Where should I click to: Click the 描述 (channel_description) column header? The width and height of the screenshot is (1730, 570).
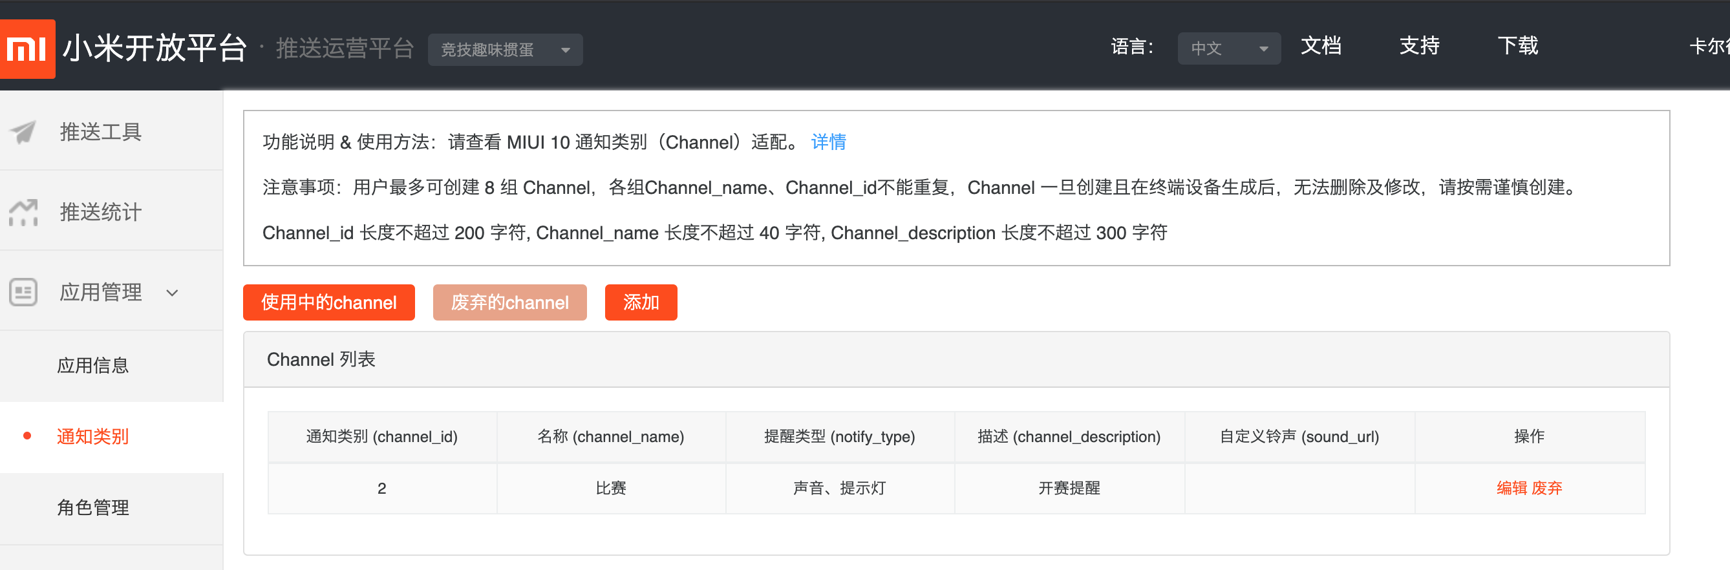coord(1069,436)
